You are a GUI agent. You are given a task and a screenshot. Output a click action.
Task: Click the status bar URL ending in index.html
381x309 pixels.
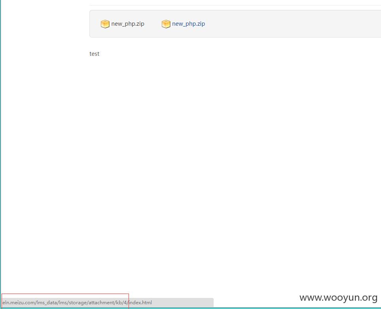tap(77, 302)
